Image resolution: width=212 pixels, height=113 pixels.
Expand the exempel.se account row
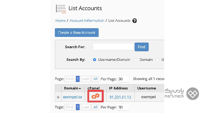pyautogui.click(x=58, y=97)
